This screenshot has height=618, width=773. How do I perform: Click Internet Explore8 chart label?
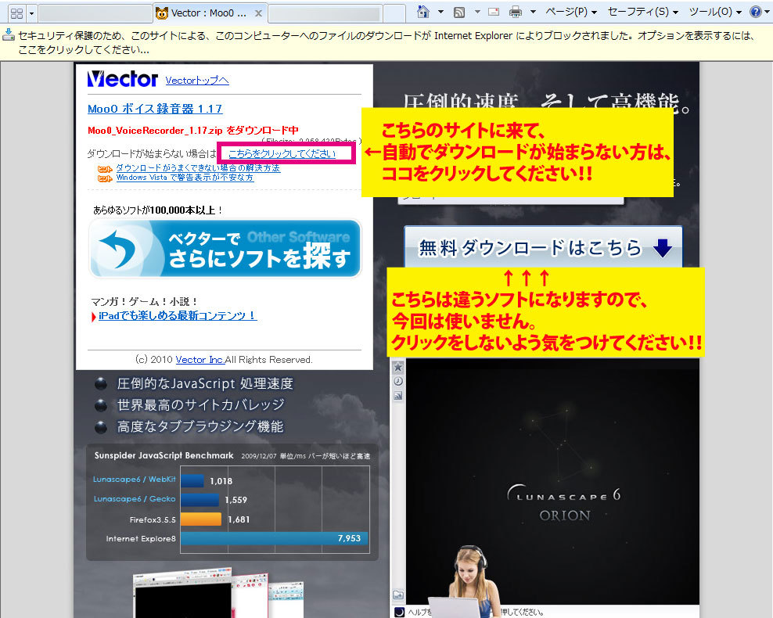pyautogui.click(x=141, y=539)
